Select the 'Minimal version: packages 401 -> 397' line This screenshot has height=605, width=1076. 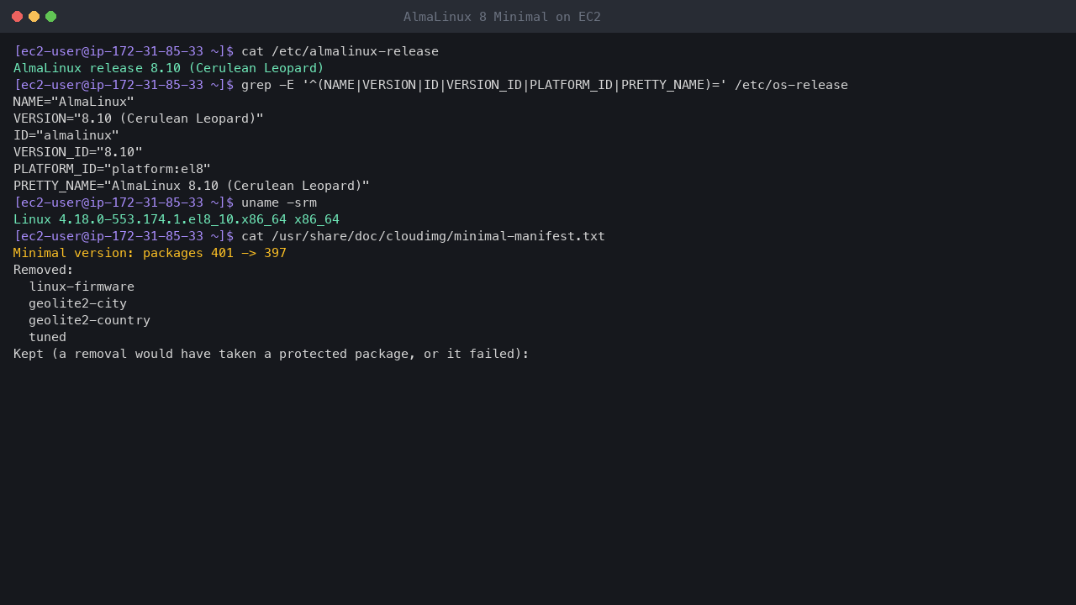pyautogui.click(x=150, y=253)
